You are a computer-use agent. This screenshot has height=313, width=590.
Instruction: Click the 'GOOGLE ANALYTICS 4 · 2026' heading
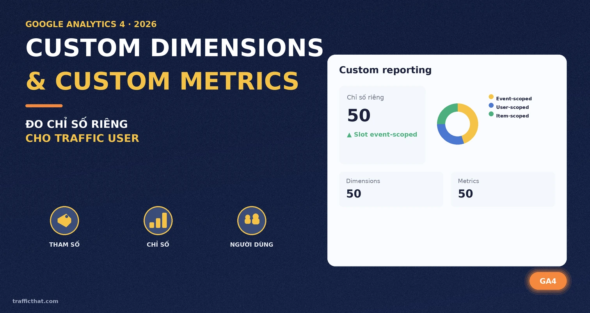pos(91,24)
